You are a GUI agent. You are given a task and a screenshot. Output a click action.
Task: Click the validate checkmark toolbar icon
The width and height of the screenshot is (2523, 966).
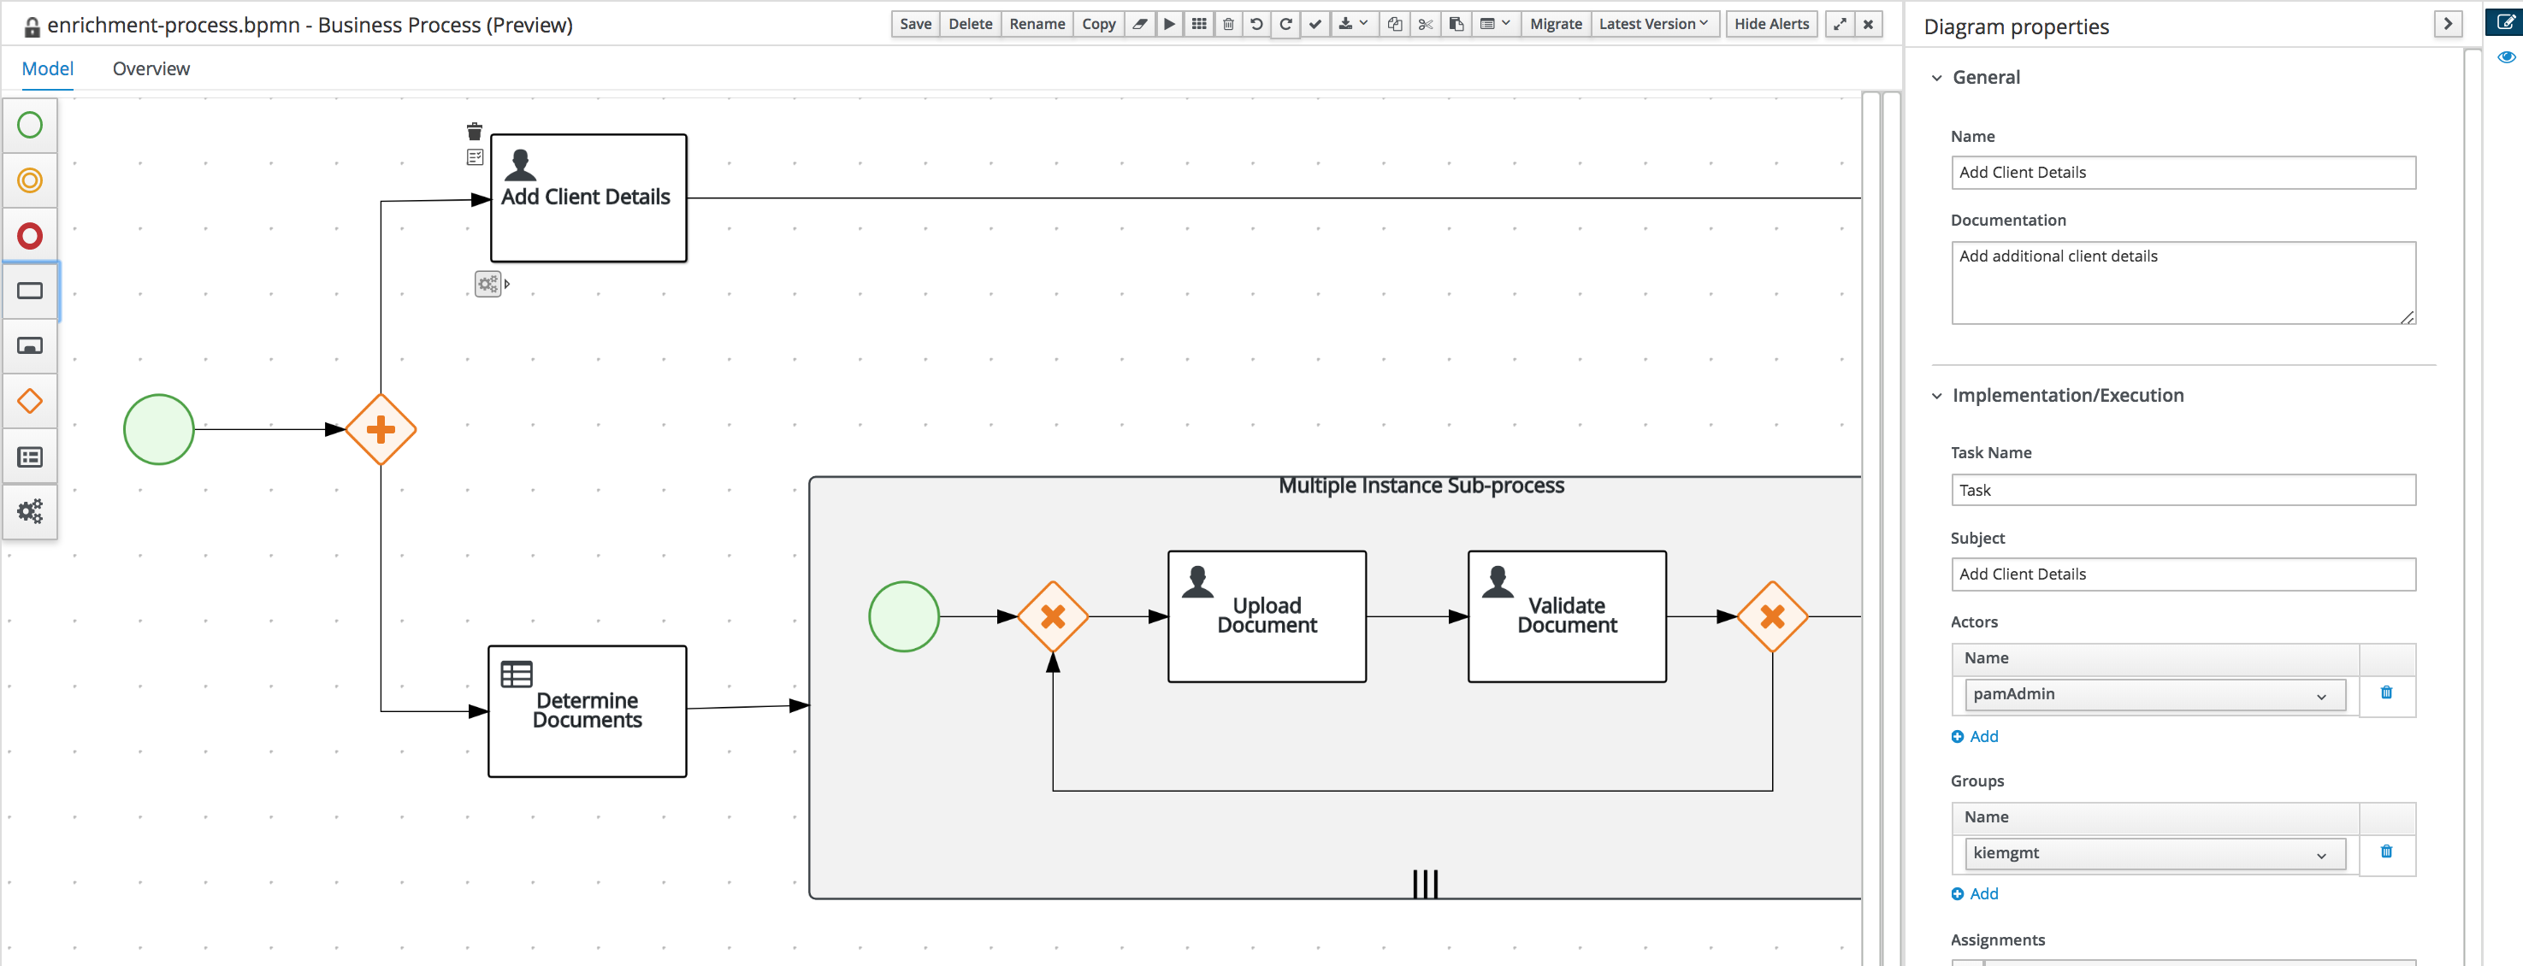1315,23
